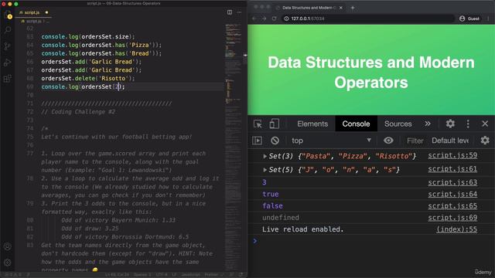Toggle the device toolbar in DevTools
The width and height of the screenshot is (495, 278).
274,124
